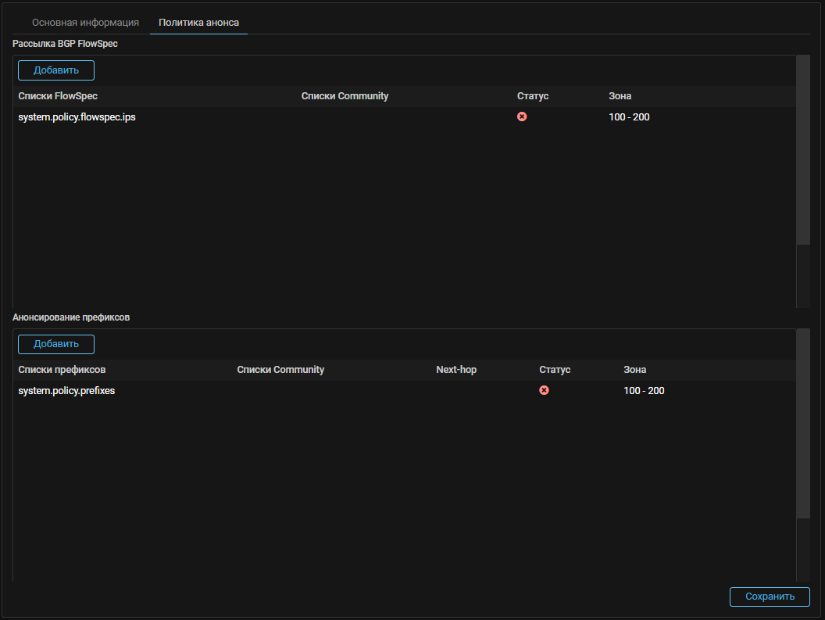Open the Основная информация tab
This screenshot has height=620, width=825.
tap(85, 23)
